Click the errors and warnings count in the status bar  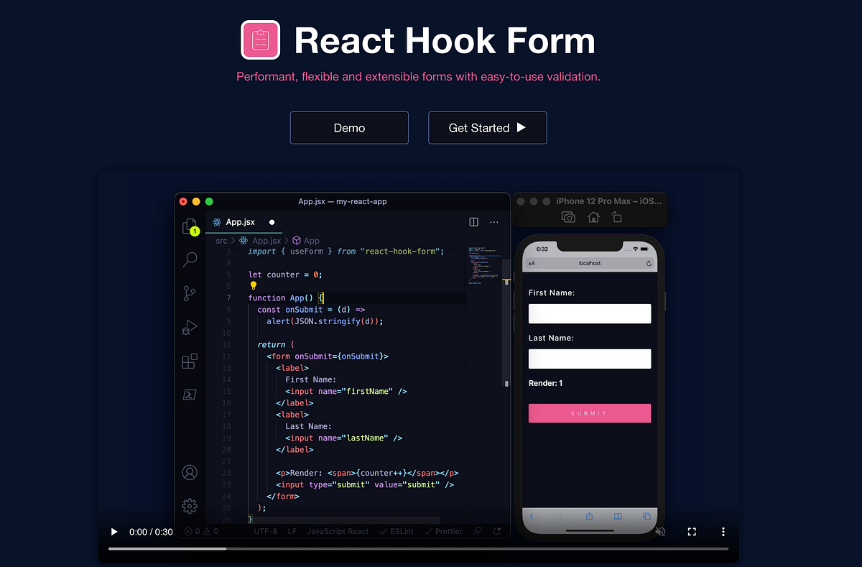pos(202,532)
